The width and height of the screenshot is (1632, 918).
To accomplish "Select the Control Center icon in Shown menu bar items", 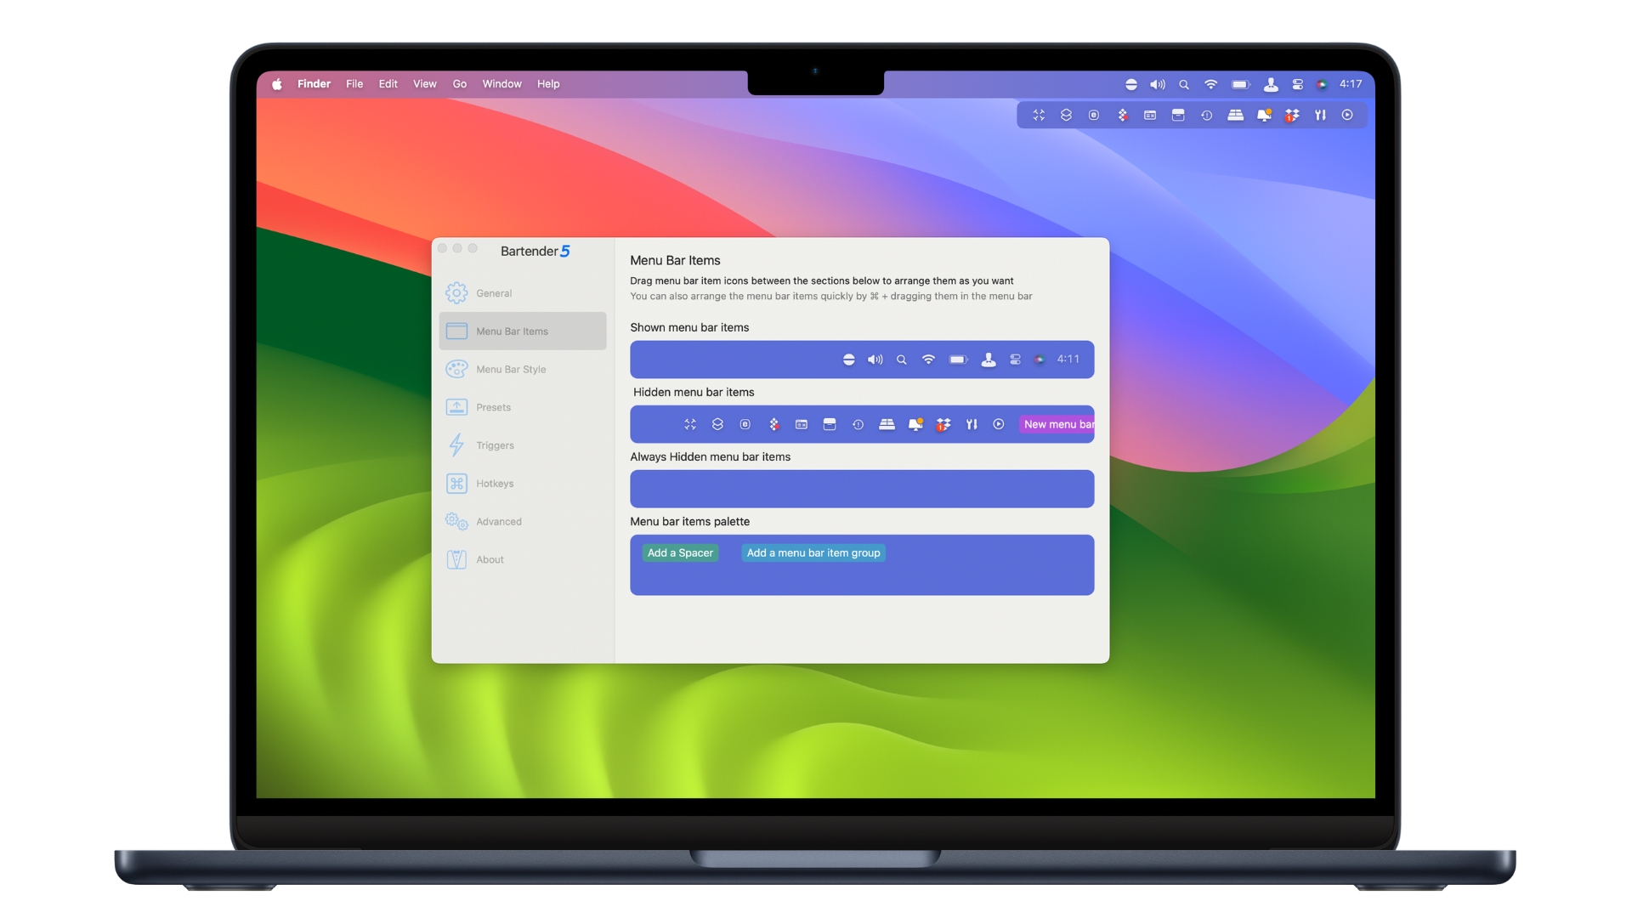I will tap(1016, 360).
